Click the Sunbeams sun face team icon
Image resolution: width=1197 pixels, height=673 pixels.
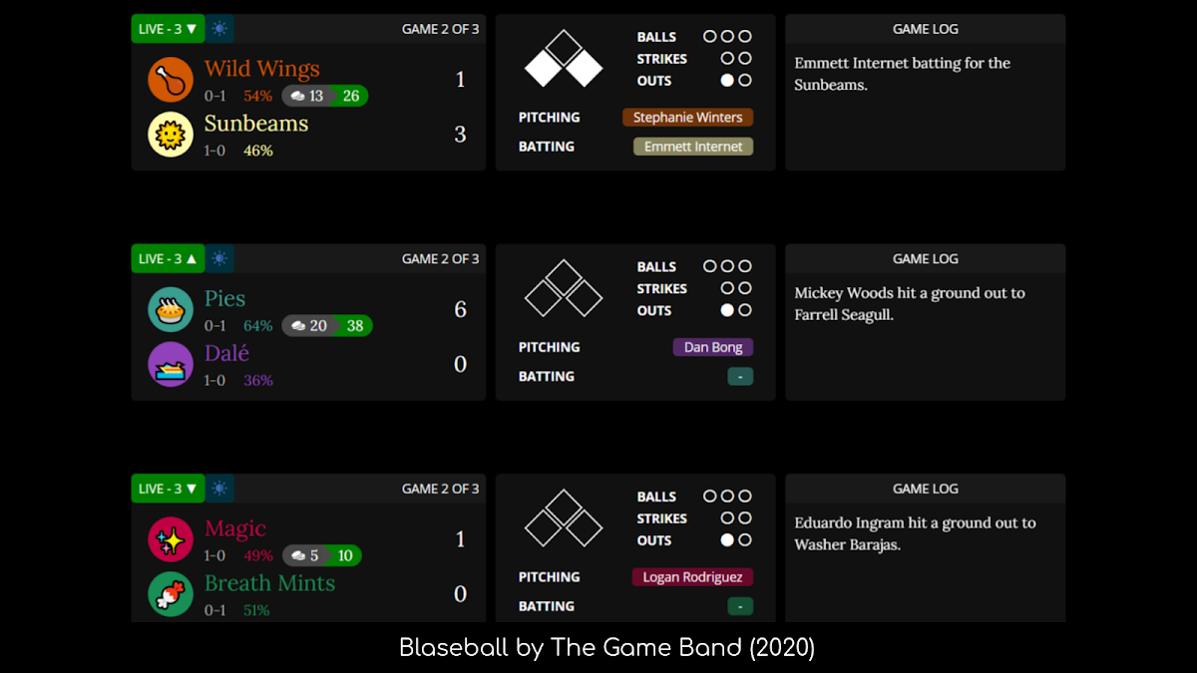pyautogui.click(x=171, y=135)
